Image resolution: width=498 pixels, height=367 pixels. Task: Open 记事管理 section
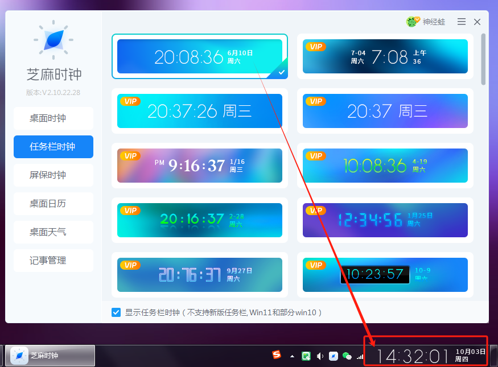tap(53, 261)
